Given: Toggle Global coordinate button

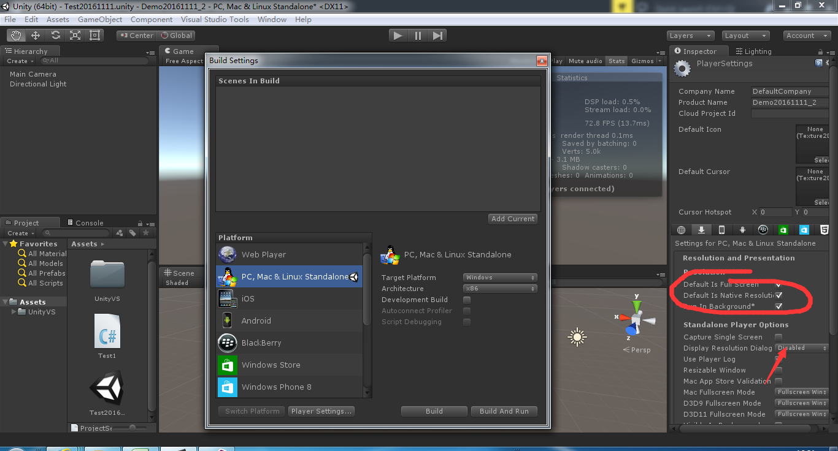Looking at the screenshot, I should (176, 36).
